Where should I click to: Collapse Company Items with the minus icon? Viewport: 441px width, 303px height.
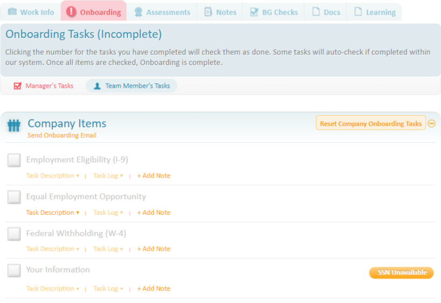pyautogui.click(x=431, y=124)
